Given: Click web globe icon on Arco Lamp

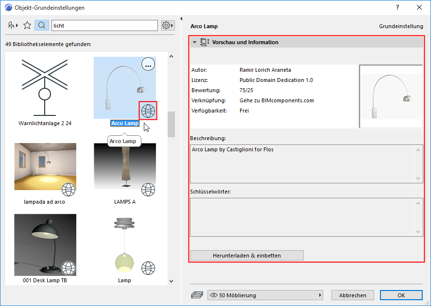Looking at the screenshot, I should tap(148, 111).
